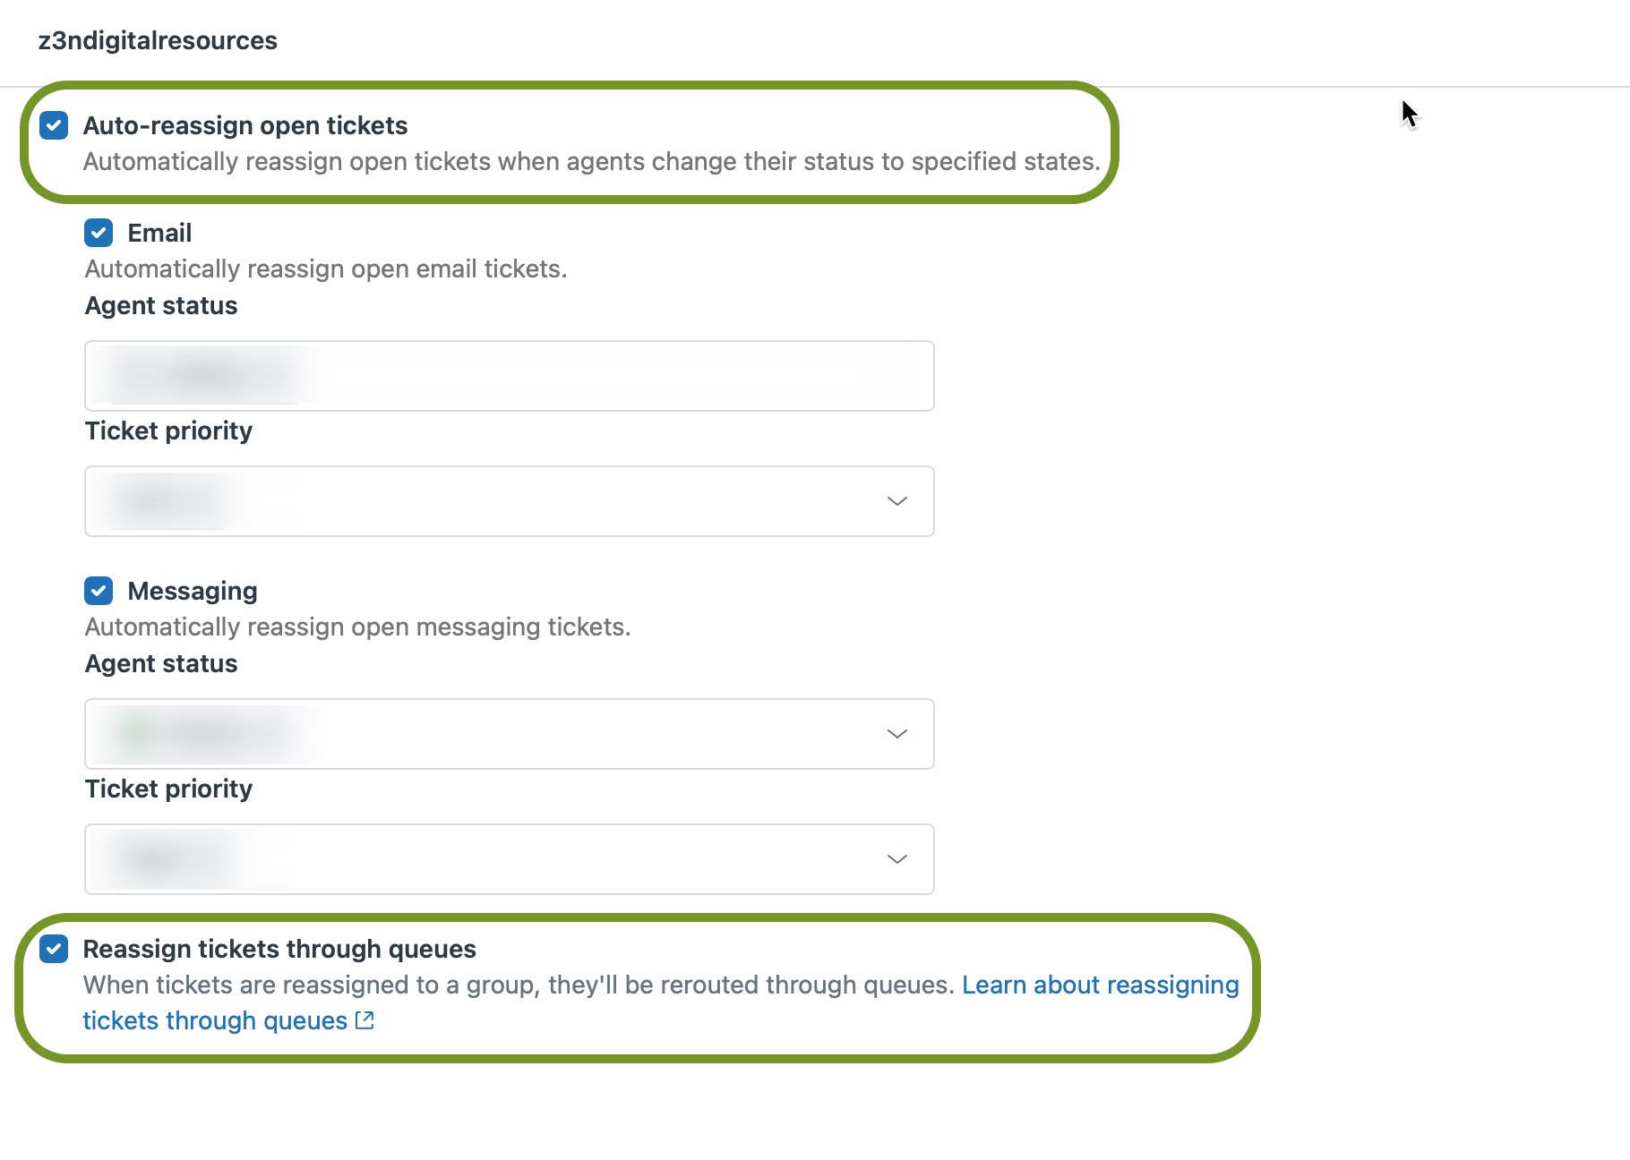
Task: Click the checkmark in Reassign through queues checkbox
Action: 54,950
